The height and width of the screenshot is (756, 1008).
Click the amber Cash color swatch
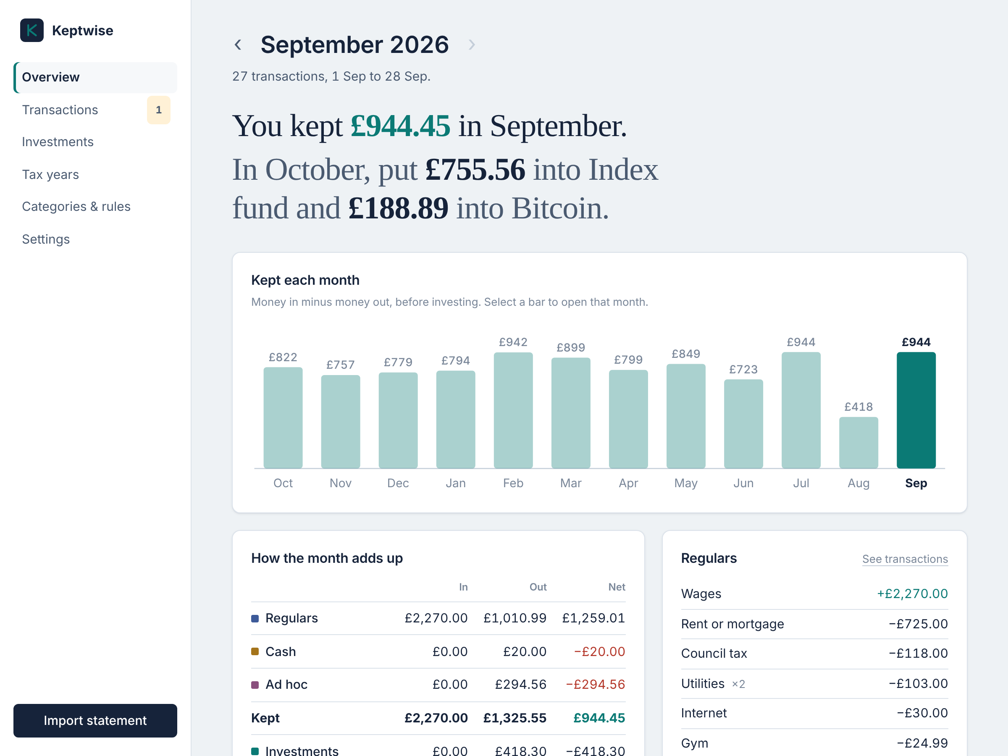pos(255,652)
